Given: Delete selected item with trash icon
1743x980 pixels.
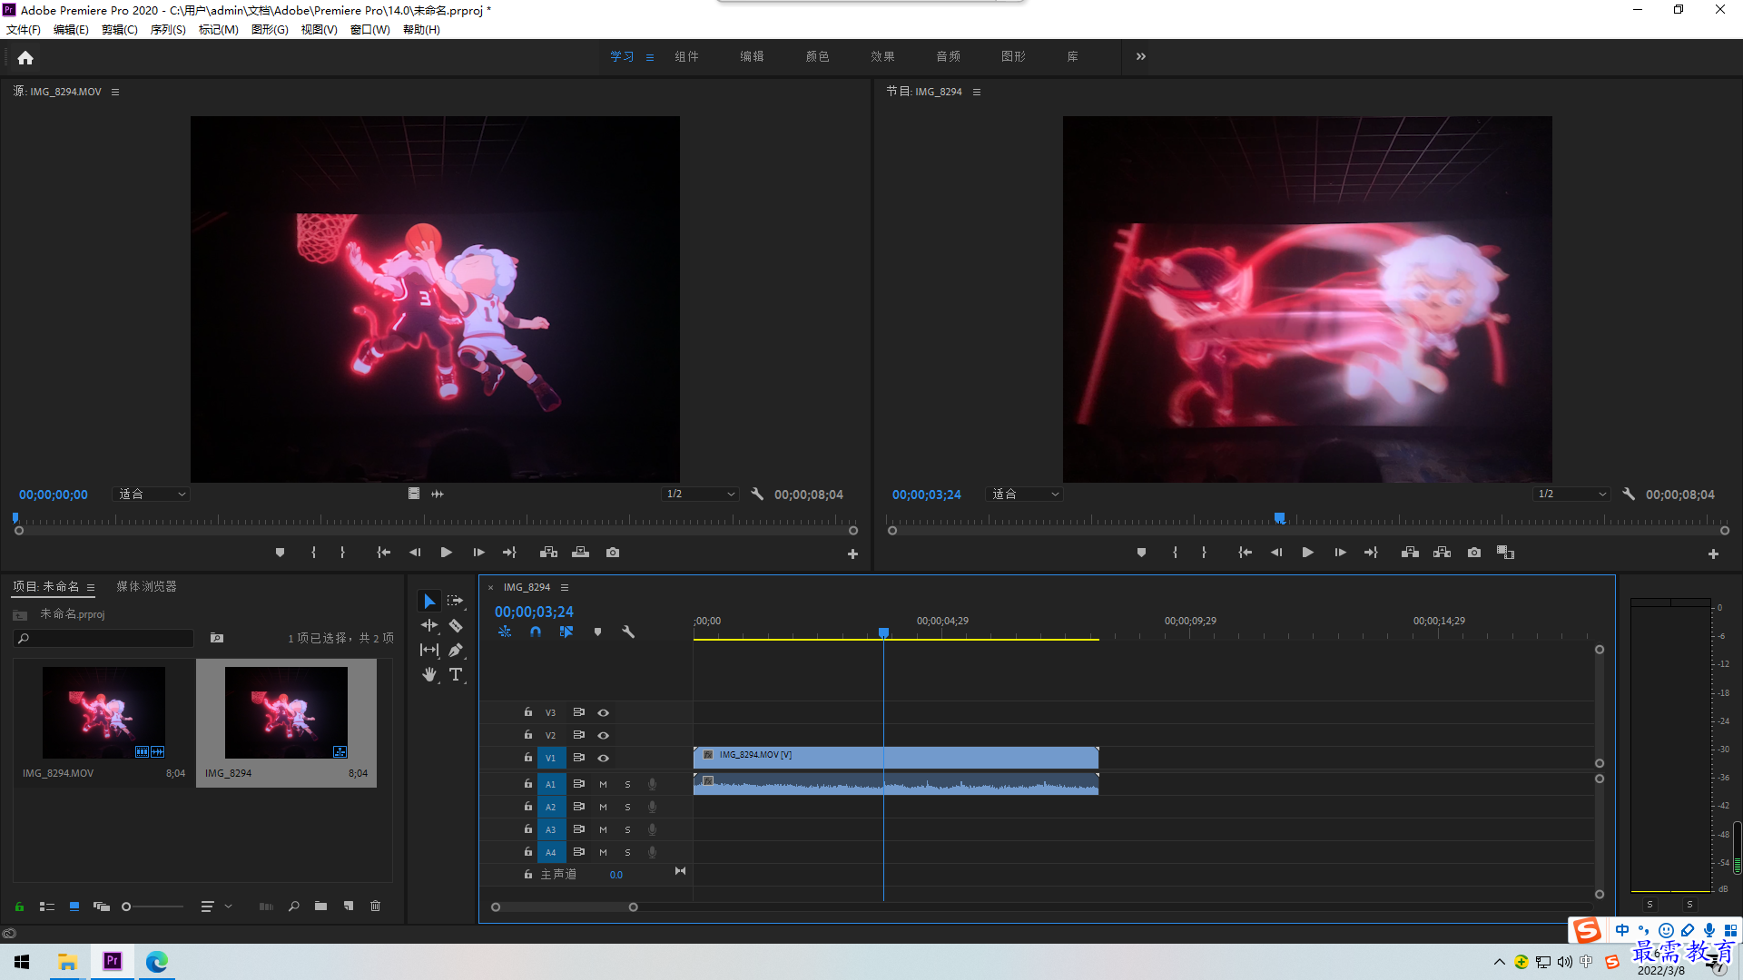Looking at the screenshot, I should 375,906.
